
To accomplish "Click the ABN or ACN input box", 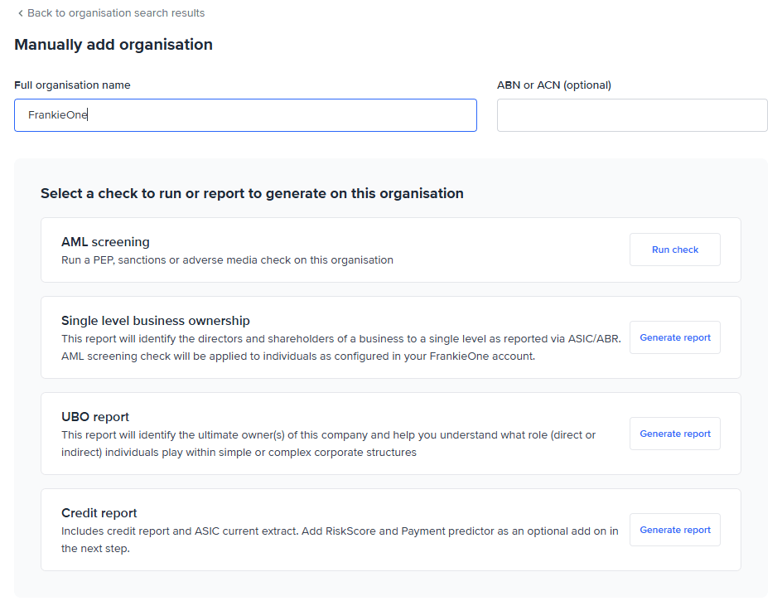I will coord(631,115).
